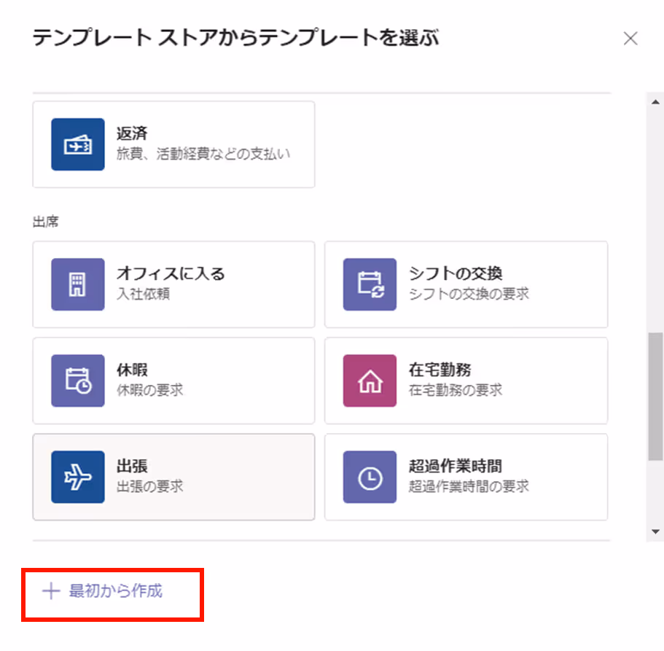
Task: Click the シフトの交換 calendar sync icon
Action: 370,284
